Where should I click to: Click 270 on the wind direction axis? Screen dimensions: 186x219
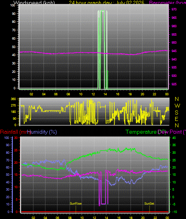pos(13,105)
